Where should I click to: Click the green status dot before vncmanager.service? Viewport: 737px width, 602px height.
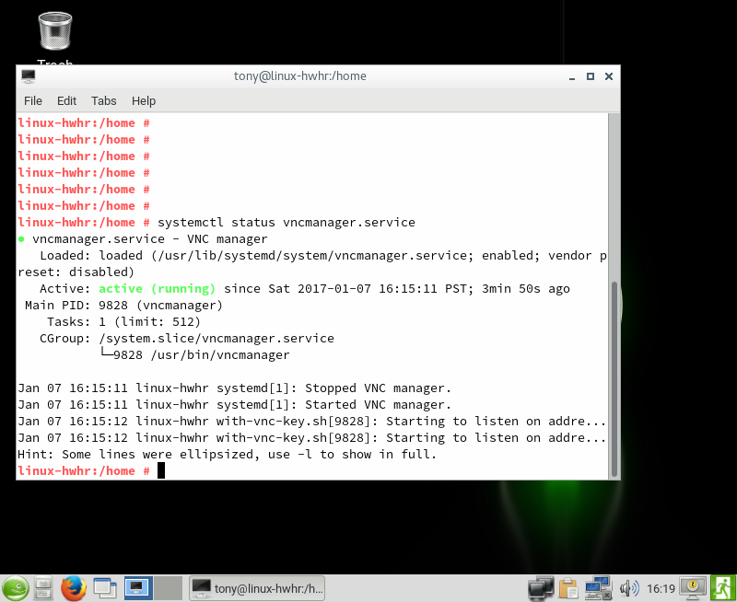(21, 239)
